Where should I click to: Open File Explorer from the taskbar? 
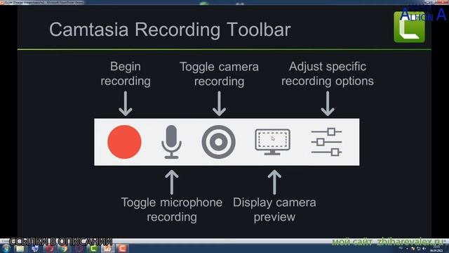(20, 248)
